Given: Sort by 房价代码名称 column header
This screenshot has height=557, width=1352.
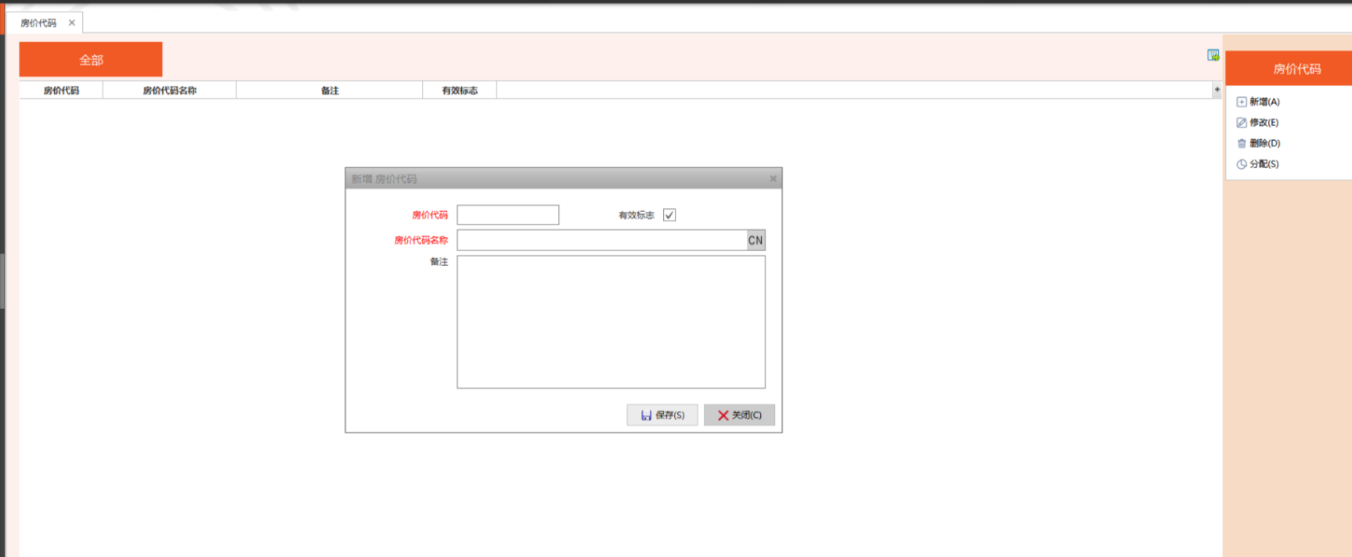Looking at the screenshot, I should (x=169, y=91).
